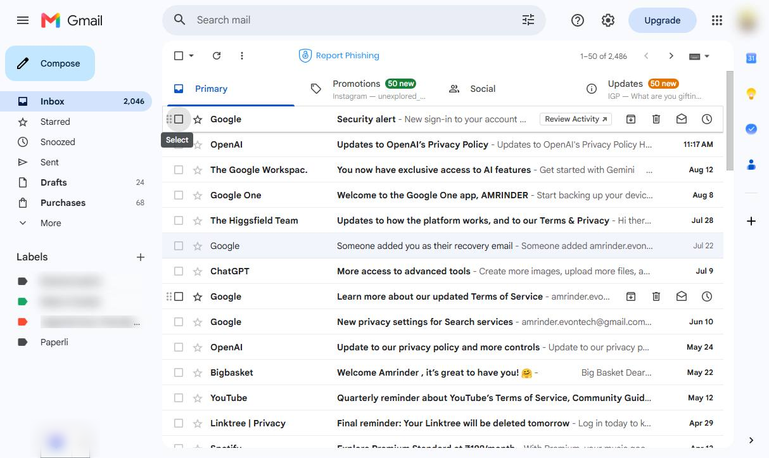This screenshot has width=769, height=458.
Task: Archive the updated Terms of Service email
Action: (x=631, y=296)
